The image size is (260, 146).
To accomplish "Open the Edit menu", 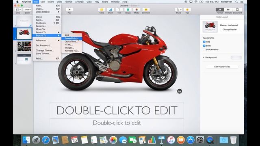I will point(42,2).
